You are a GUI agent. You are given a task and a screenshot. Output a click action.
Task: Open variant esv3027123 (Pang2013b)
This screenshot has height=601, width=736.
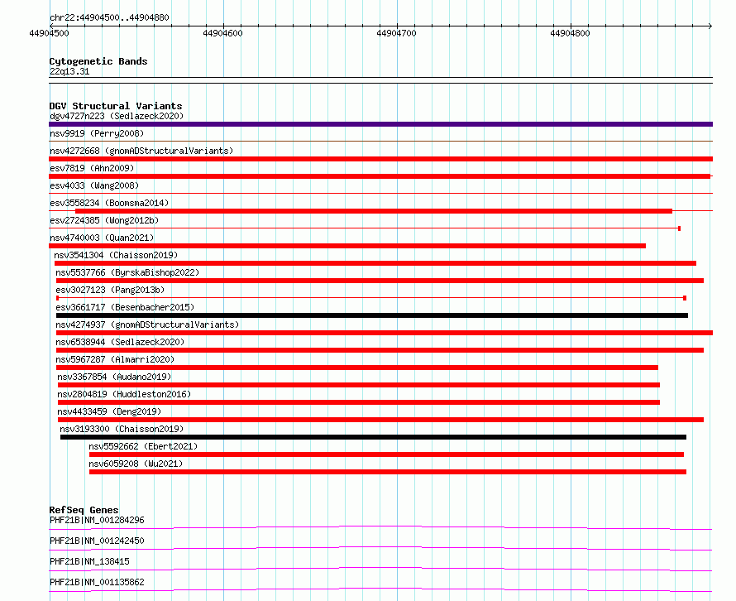pyautogui.click(x=110, y=290)
